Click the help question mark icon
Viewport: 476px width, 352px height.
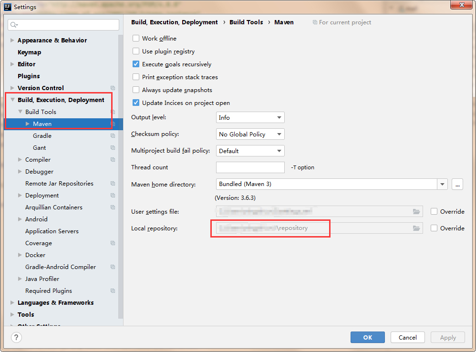point(16,337)
